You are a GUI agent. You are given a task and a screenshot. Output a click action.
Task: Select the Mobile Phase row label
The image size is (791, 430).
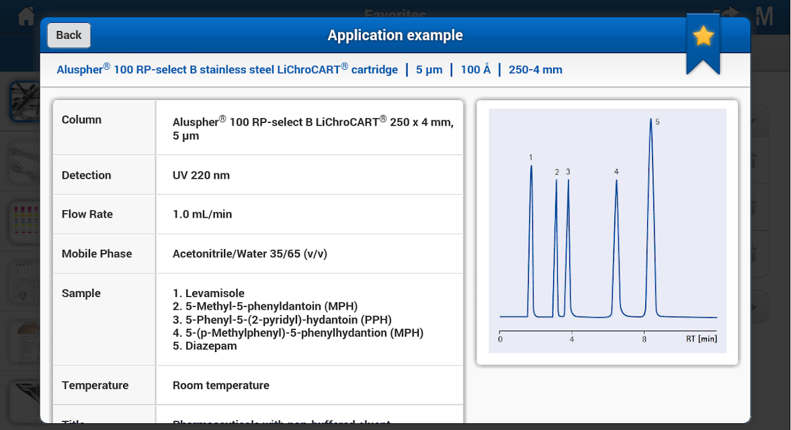[x=97, y=253]
